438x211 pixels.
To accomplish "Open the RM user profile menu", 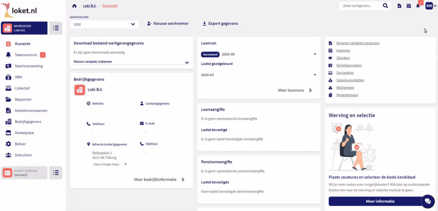I will pos(430,6).
